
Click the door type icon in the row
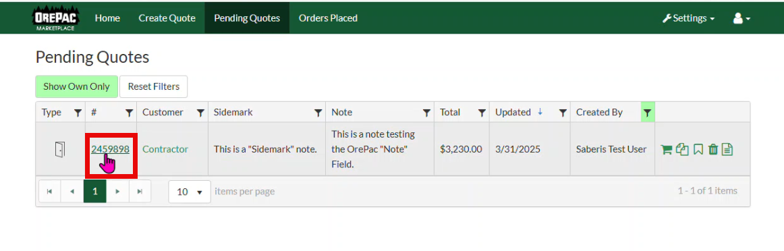(59, 149)
